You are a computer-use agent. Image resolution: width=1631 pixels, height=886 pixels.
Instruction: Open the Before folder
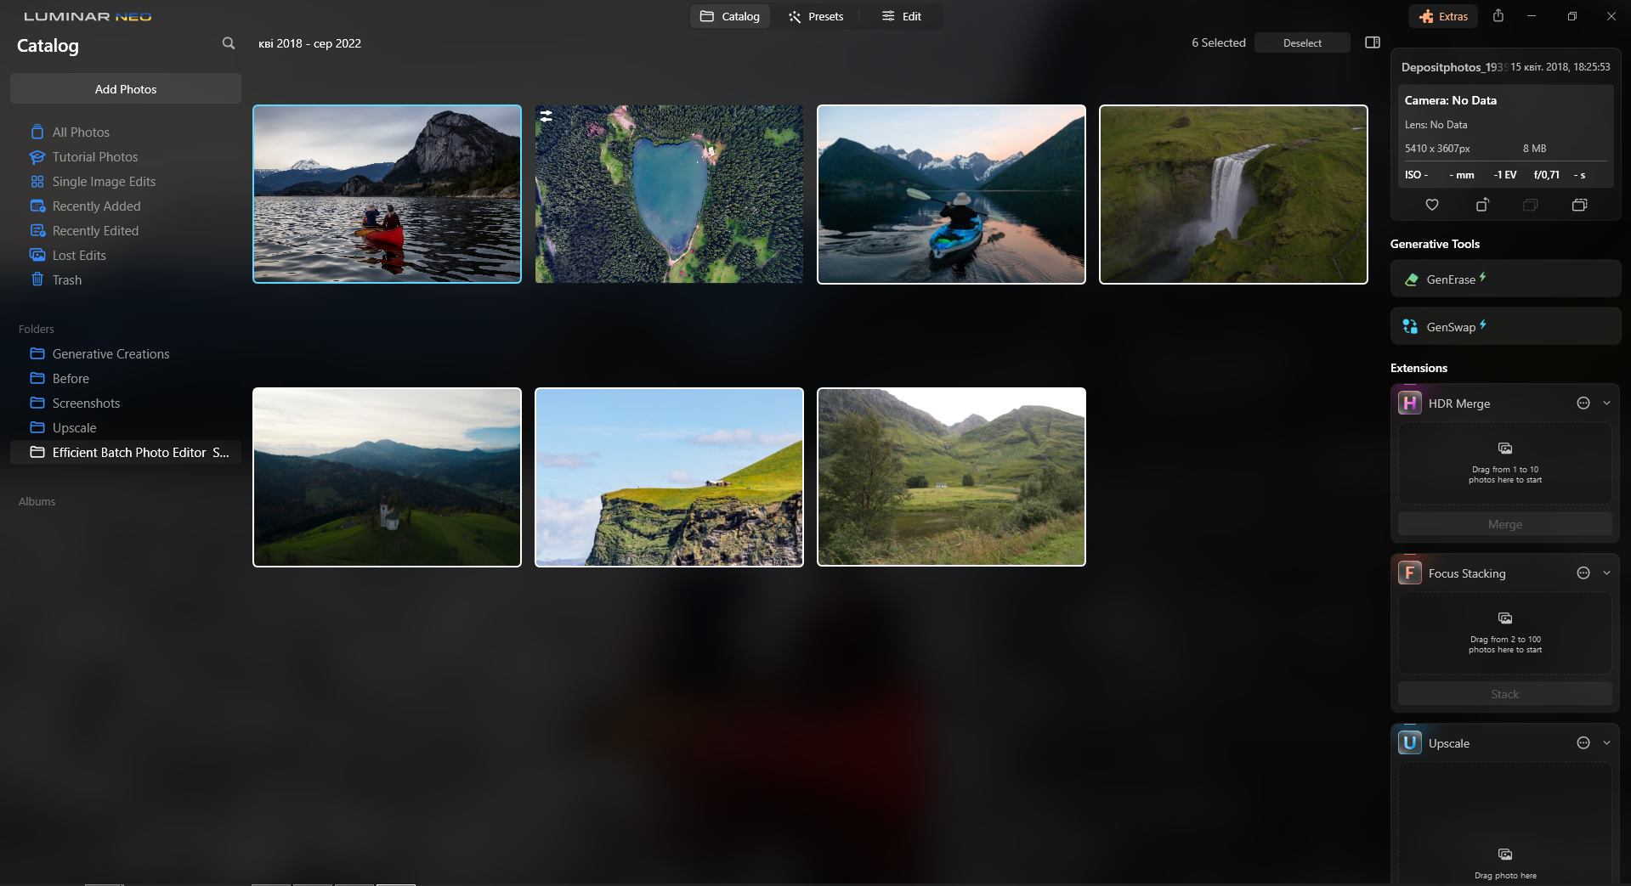point(71,379)
